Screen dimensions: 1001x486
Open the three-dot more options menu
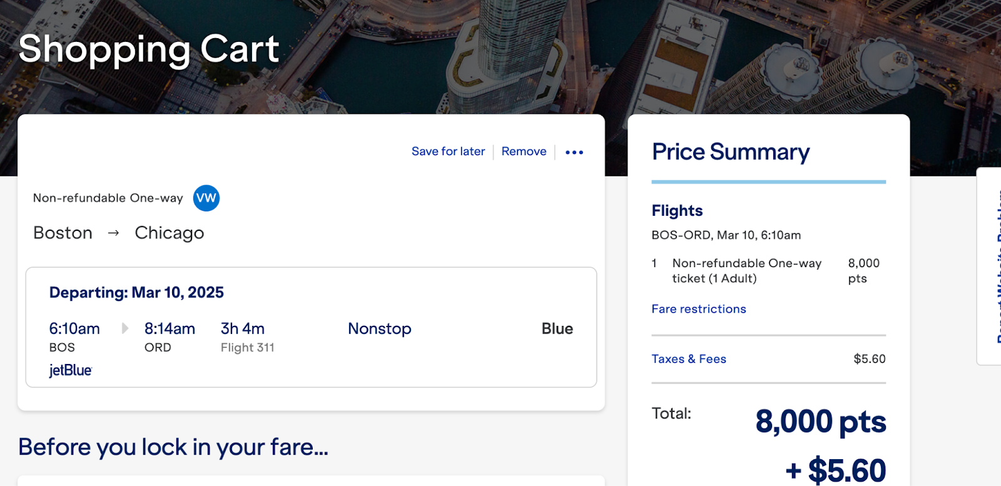(574, 152)
